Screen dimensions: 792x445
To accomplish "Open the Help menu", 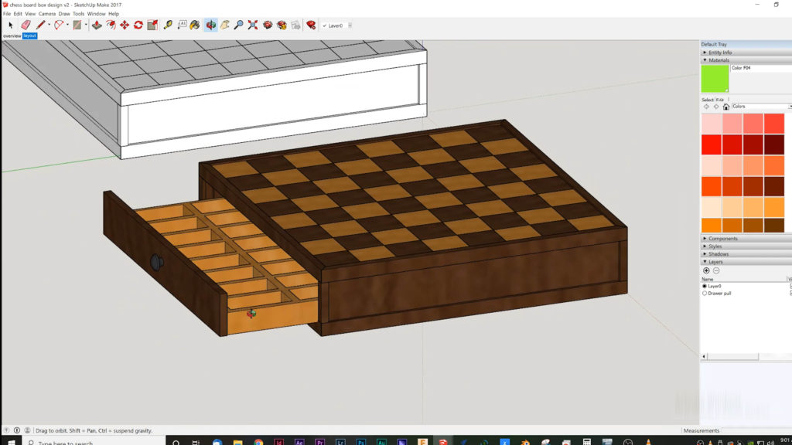I will pos(114,14).
